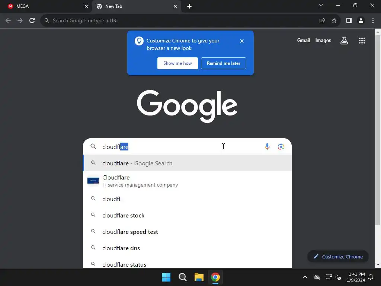Screen dimensions: 381x286
Task: Choose 'cloudflare speed test' suggestion
Action: (188, 232)
